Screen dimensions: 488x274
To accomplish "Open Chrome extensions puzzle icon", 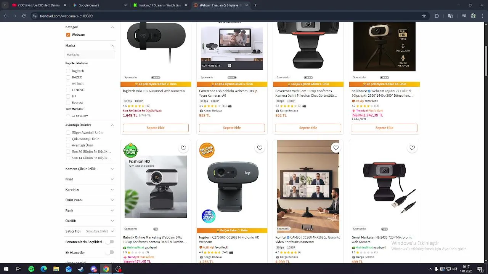I will point(437,16).
